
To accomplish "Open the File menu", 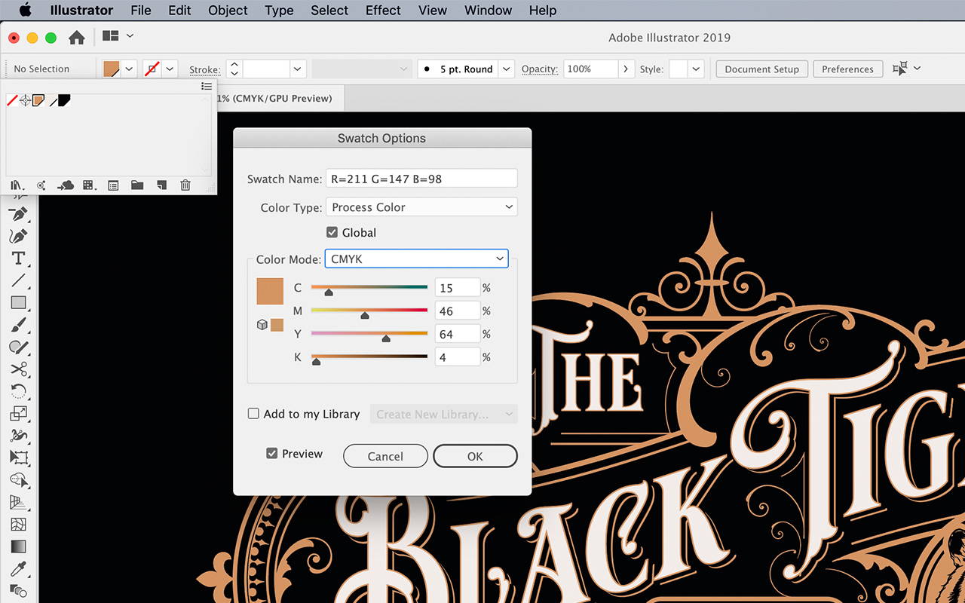I will coord(141,11).
